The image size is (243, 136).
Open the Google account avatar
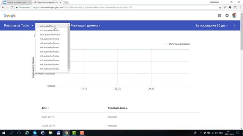[x=234, y=15]
